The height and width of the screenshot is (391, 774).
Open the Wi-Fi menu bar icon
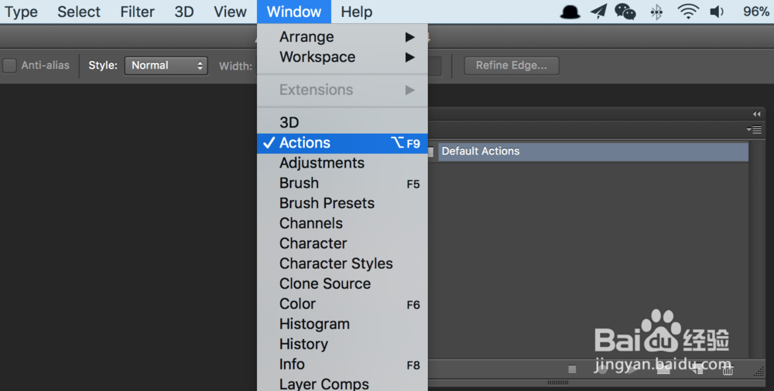(687, 12)
